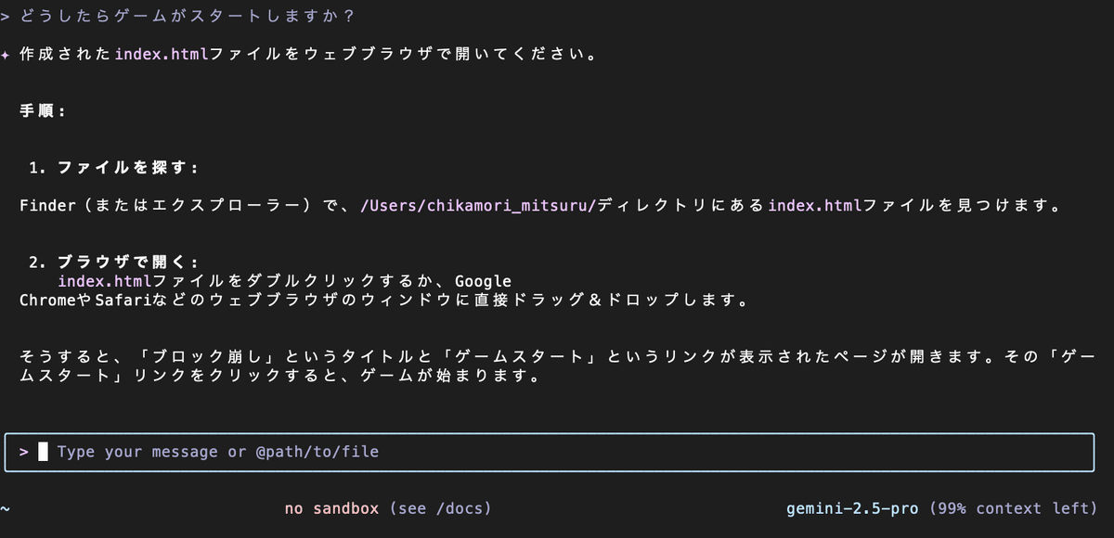The width and height of the screenshot is (1114, 538).
Task: Click the chevron before the user question
Action: [x=5, y=17]
